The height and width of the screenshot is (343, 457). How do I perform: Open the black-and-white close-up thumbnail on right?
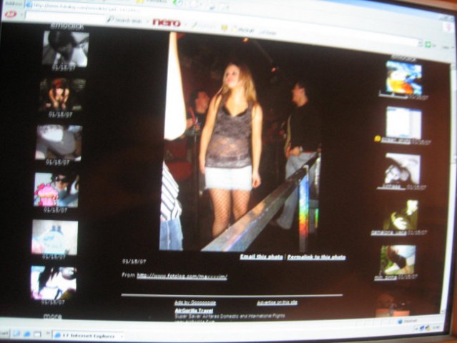click(403, 169)
